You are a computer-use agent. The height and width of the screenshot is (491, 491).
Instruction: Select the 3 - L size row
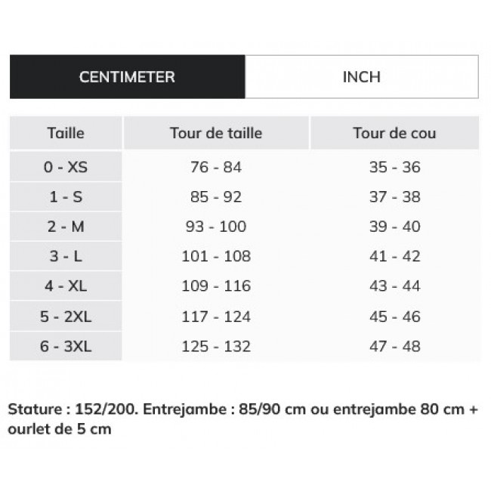click(66, 256)
